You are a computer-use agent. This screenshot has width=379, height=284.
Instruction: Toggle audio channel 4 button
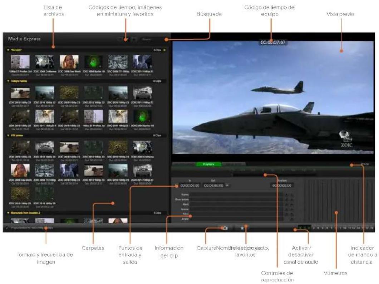(x=318, y=228)
